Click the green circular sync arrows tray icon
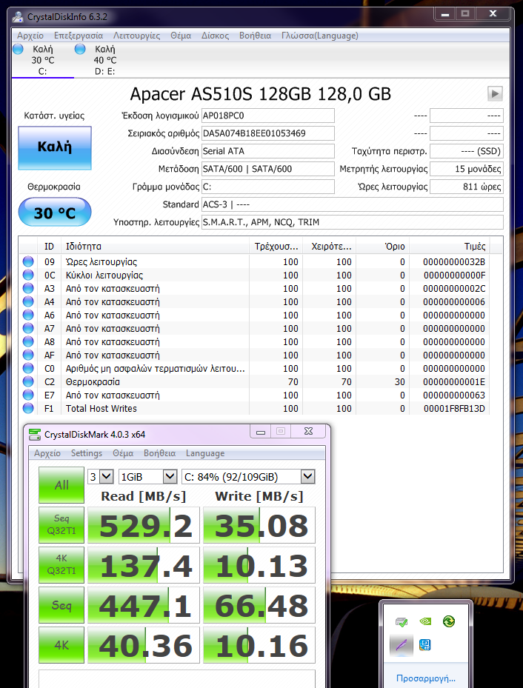This screenshot has width=523, height=688. [x=448, y=621]
